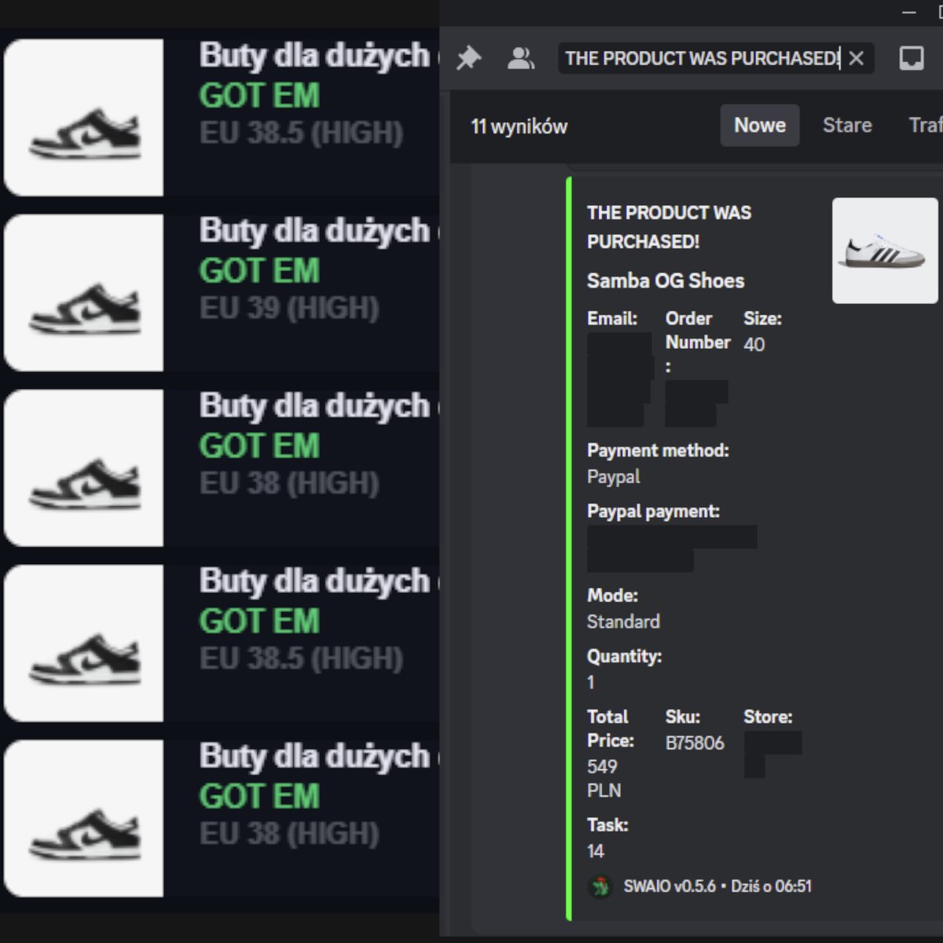Click the Samba OG Shoes product title
This screenshot has height=943, width=943.
[x=666, y=281]
